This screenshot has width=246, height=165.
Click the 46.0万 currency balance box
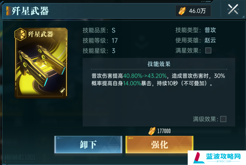click(193, 11)
